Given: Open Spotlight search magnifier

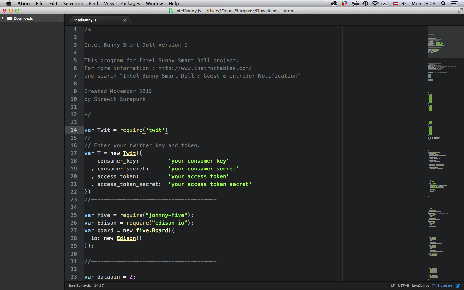Looking at the screenshot, I should pyautogui.click(x=443, y=4).
